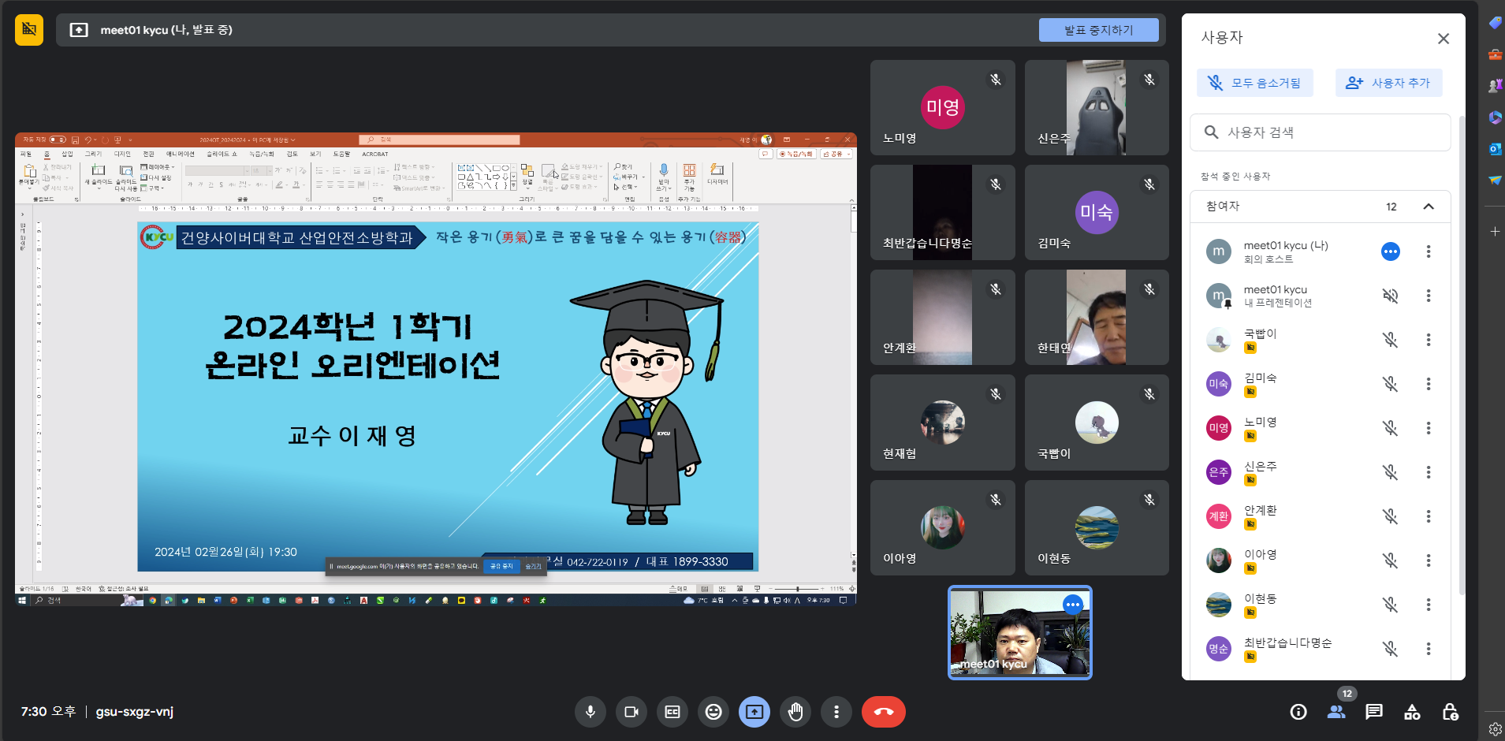Screen dimensions: 1505x741
Task: Close the 사용자 side panel
Action: (x=1443, y=39)
